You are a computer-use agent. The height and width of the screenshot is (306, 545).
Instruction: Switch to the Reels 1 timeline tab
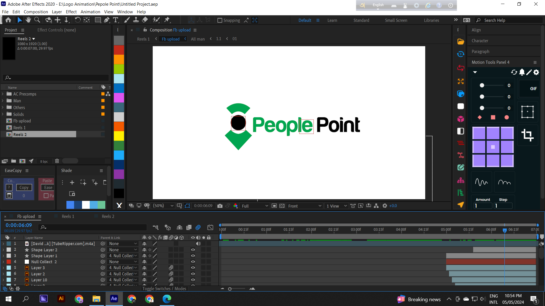(x=68, y=216)
